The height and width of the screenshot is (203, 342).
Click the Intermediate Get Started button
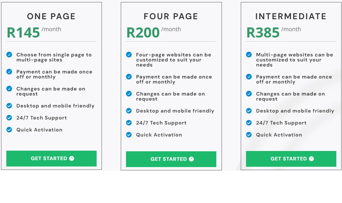291,159
